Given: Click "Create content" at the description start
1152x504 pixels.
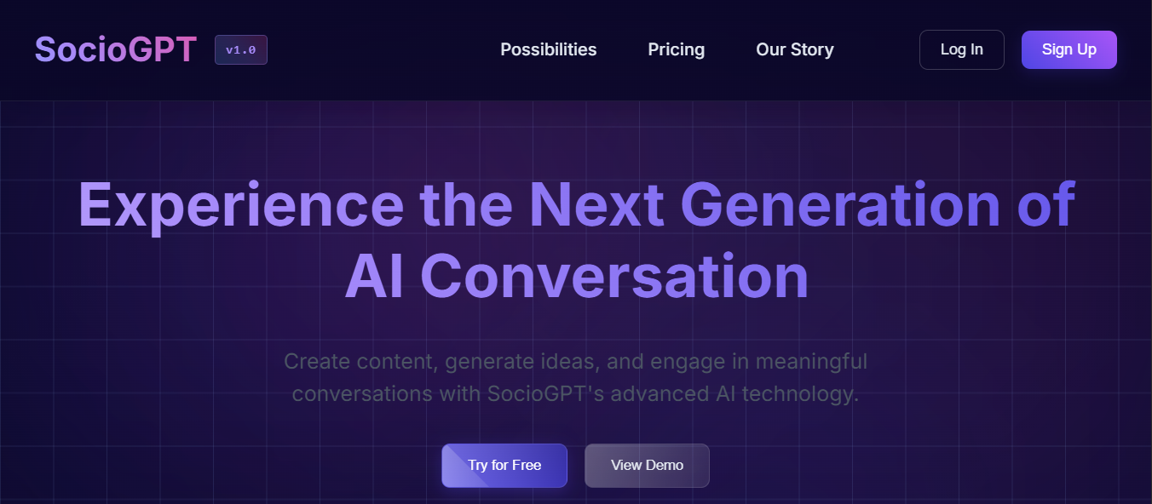Looking at the screenshot, I should [x=361, y=361].
